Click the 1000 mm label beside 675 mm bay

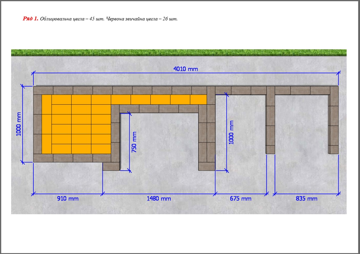pos(231,132)
